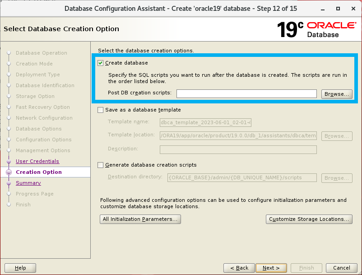This screenshot has height=275, width=362.
Task: Cancel the database configuration wizard
Action: coord(341,268)
